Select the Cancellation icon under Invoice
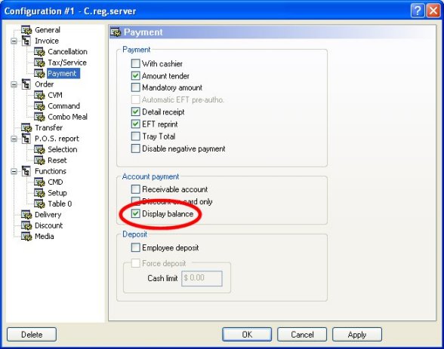Screen dimensions: 444x349 [x=39, y=52]
